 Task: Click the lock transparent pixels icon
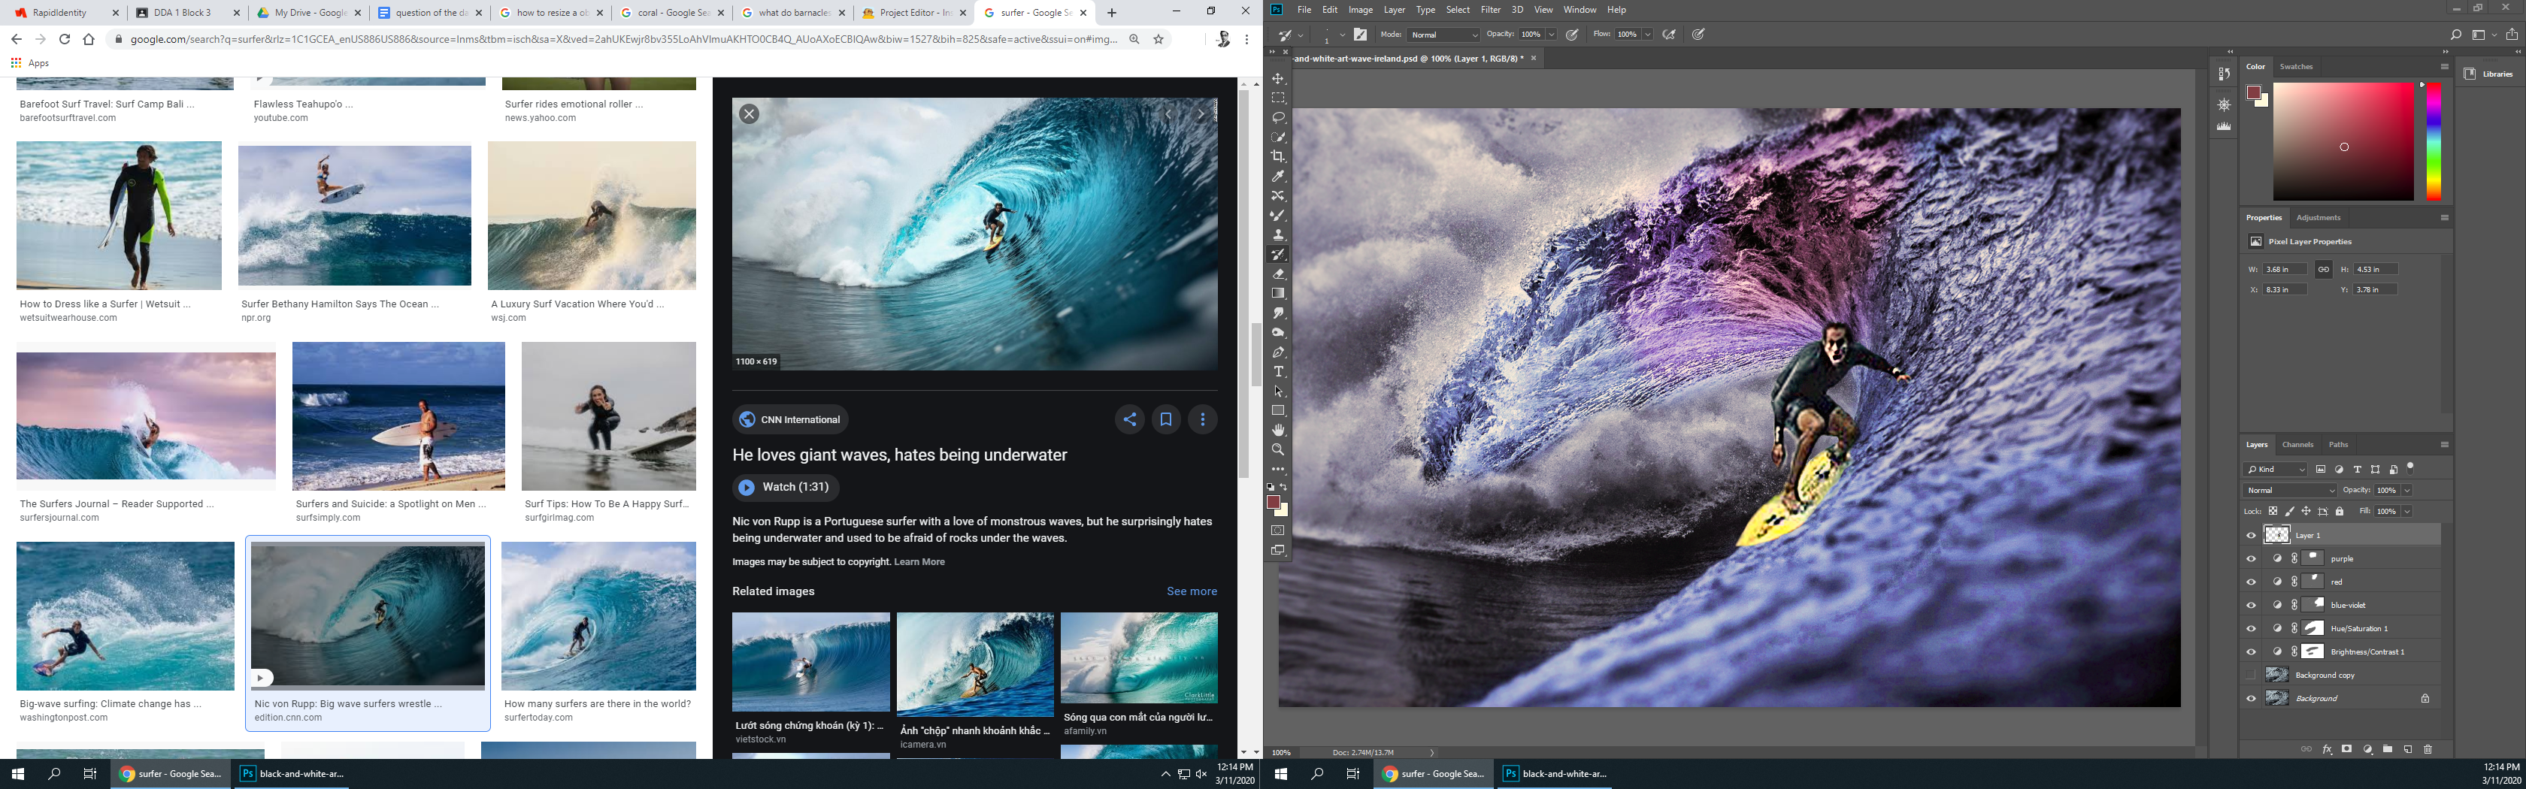pos(2274,512)
